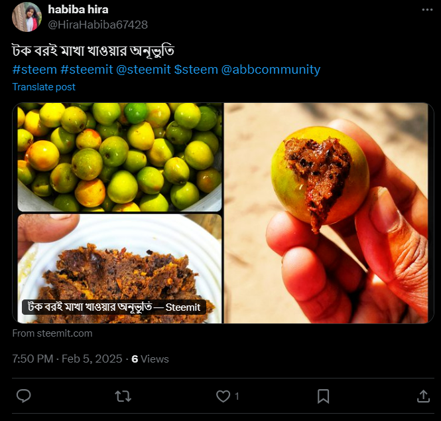Open the 7:50 PM Feb 5, 2025 timestamp
This screenshot has width=441, height=421.
point(67,359)
